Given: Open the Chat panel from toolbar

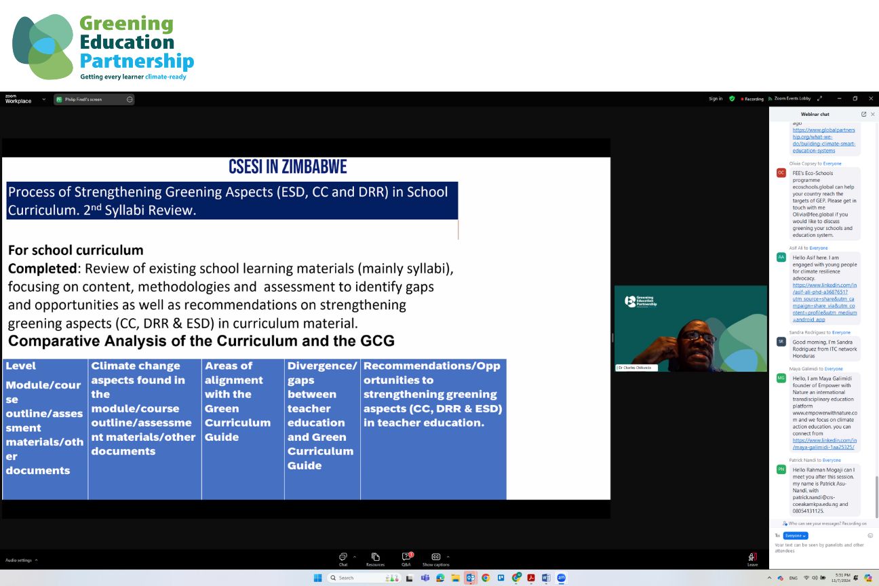Looking at the screenshot, I should click(x=343, y=558).
